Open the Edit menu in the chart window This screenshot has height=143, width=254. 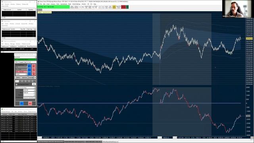coord(44,4)
